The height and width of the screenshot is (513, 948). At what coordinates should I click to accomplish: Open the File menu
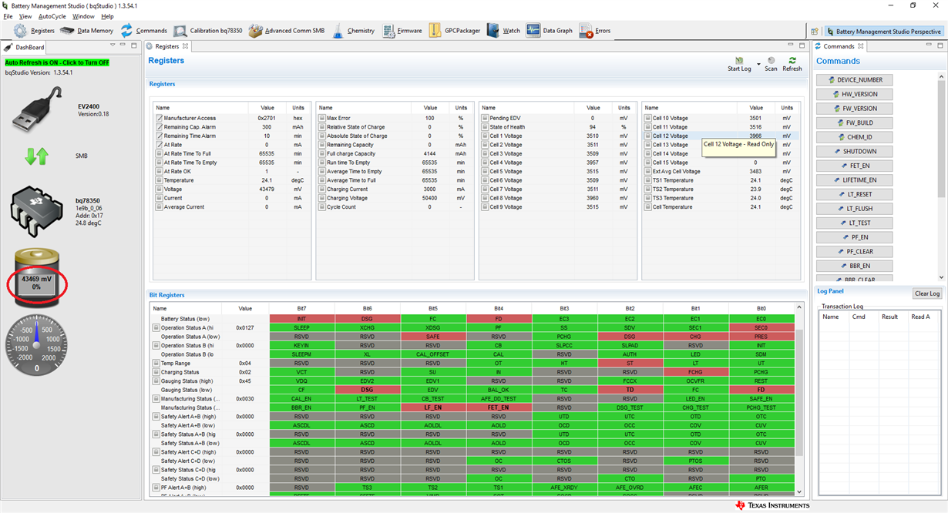pyautogui.click(x=8, y=16)
